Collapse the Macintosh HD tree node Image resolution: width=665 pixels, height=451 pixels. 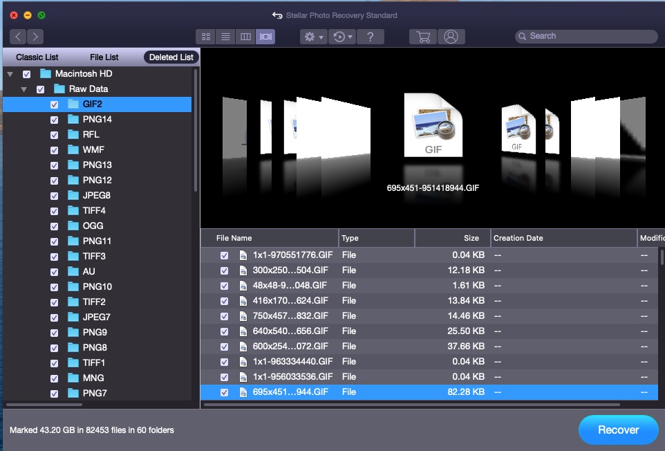pos(10,74)
